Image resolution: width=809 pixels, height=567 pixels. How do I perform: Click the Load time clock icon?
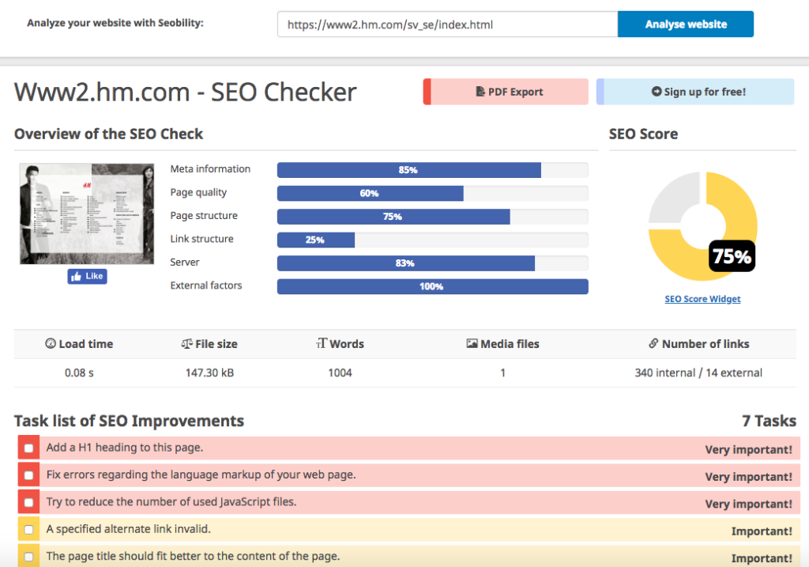point(51,343)
